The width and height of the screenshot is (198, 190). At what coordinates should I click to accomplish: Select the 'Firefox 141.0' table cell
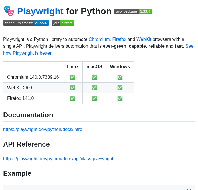pos(33,98)
